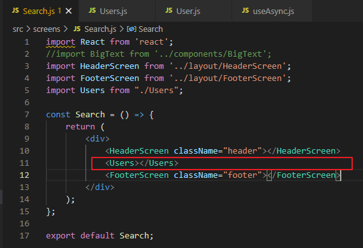The width and height of the screenshot is (363, 248).
Task: Select 'Search.js' in the breadcrumb path
Action: tap(100, 29)
